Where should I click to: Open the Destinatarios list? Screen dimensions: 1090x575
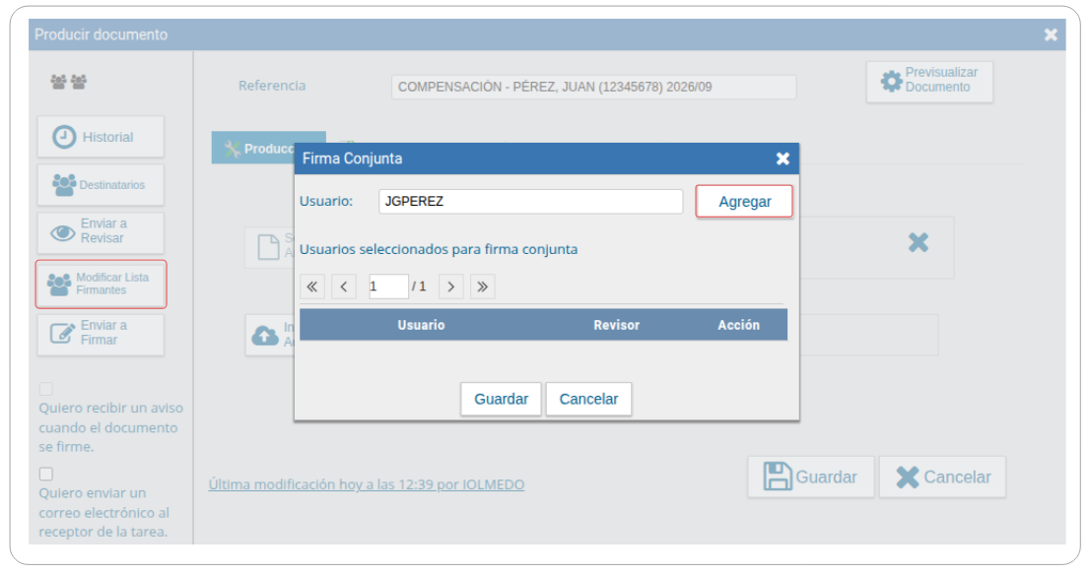(101, 185)
